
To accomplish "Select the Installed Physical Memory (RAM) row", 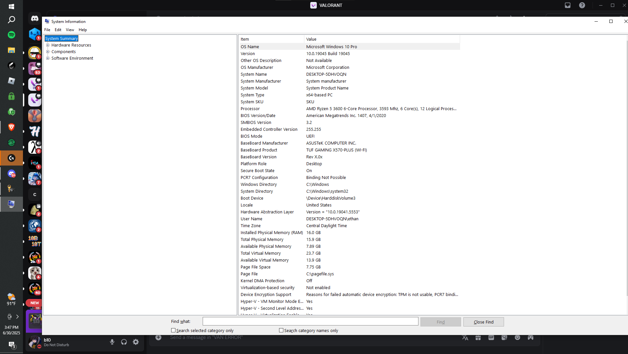I will click(349, 233).
